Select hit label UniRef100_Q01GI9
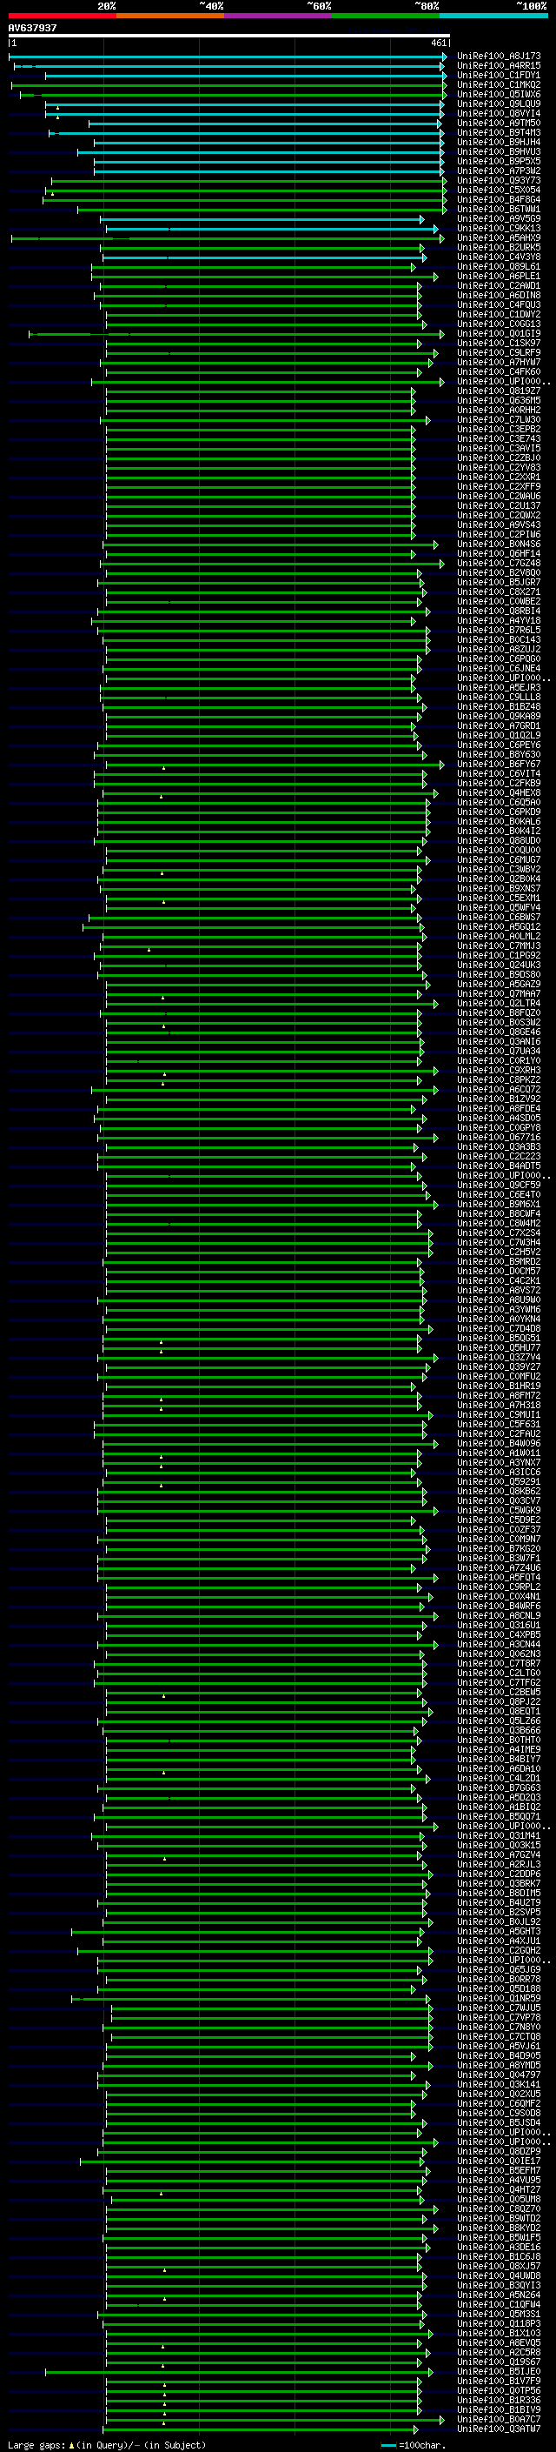The image size is (556, 2452). coord(499,333)
